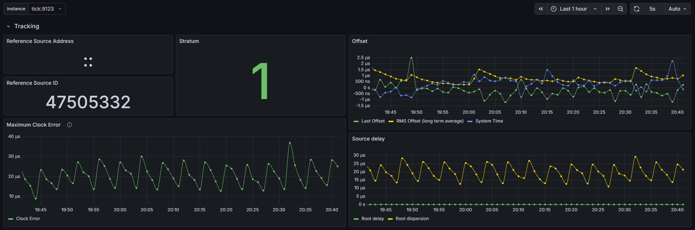Toggle System Time series in legend
This screenshot has height=230, width=695.
485,121
